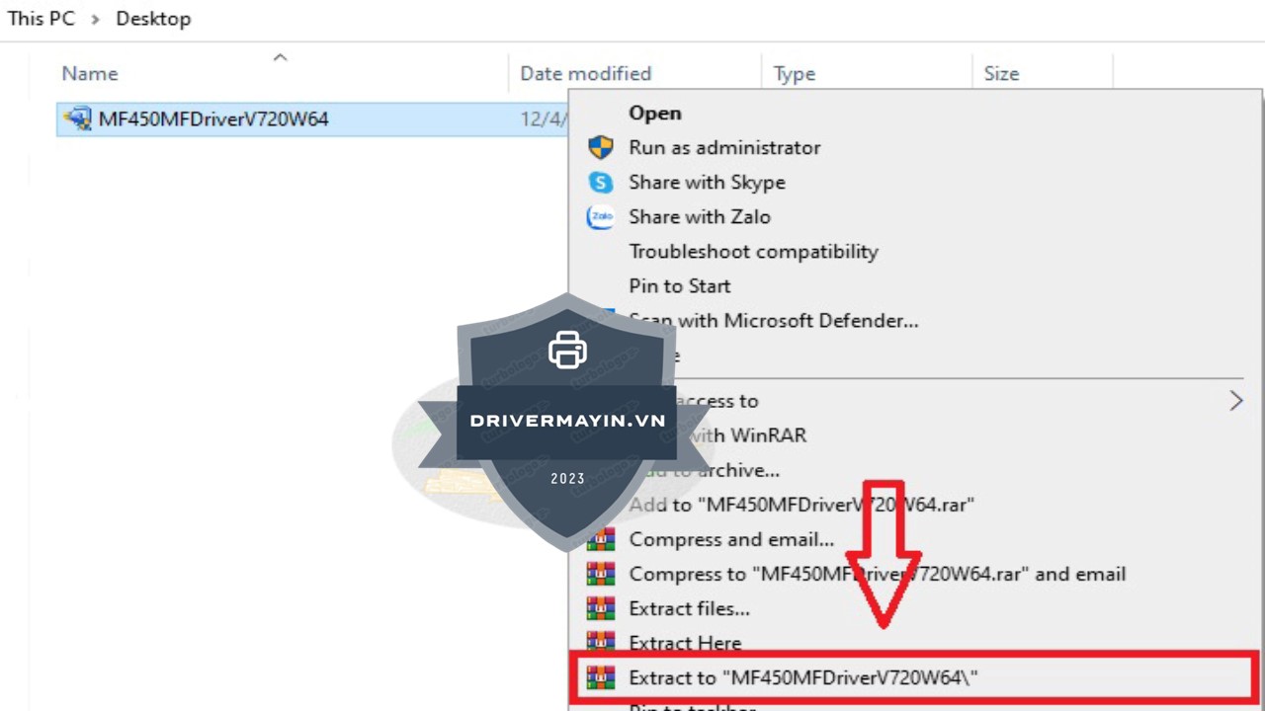
Task: Select Pin to Start
Action: pos(680,286)
